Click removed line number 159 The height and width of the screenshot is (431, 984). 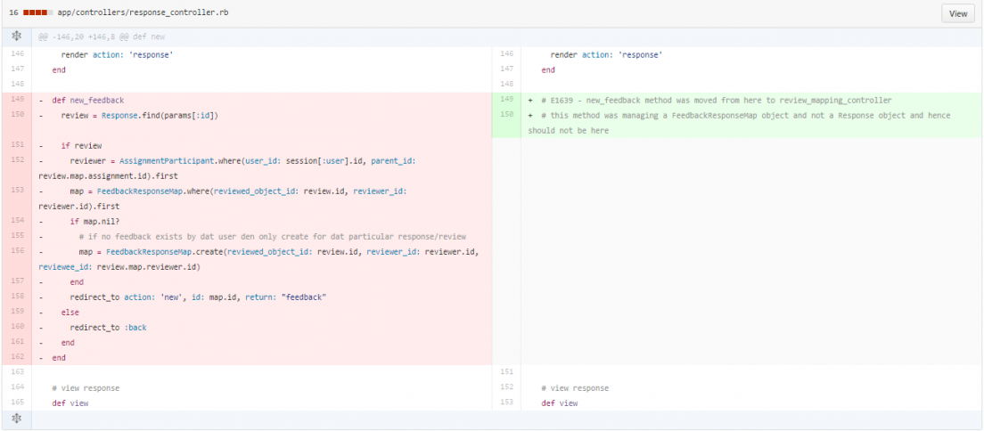pos(17,312)
